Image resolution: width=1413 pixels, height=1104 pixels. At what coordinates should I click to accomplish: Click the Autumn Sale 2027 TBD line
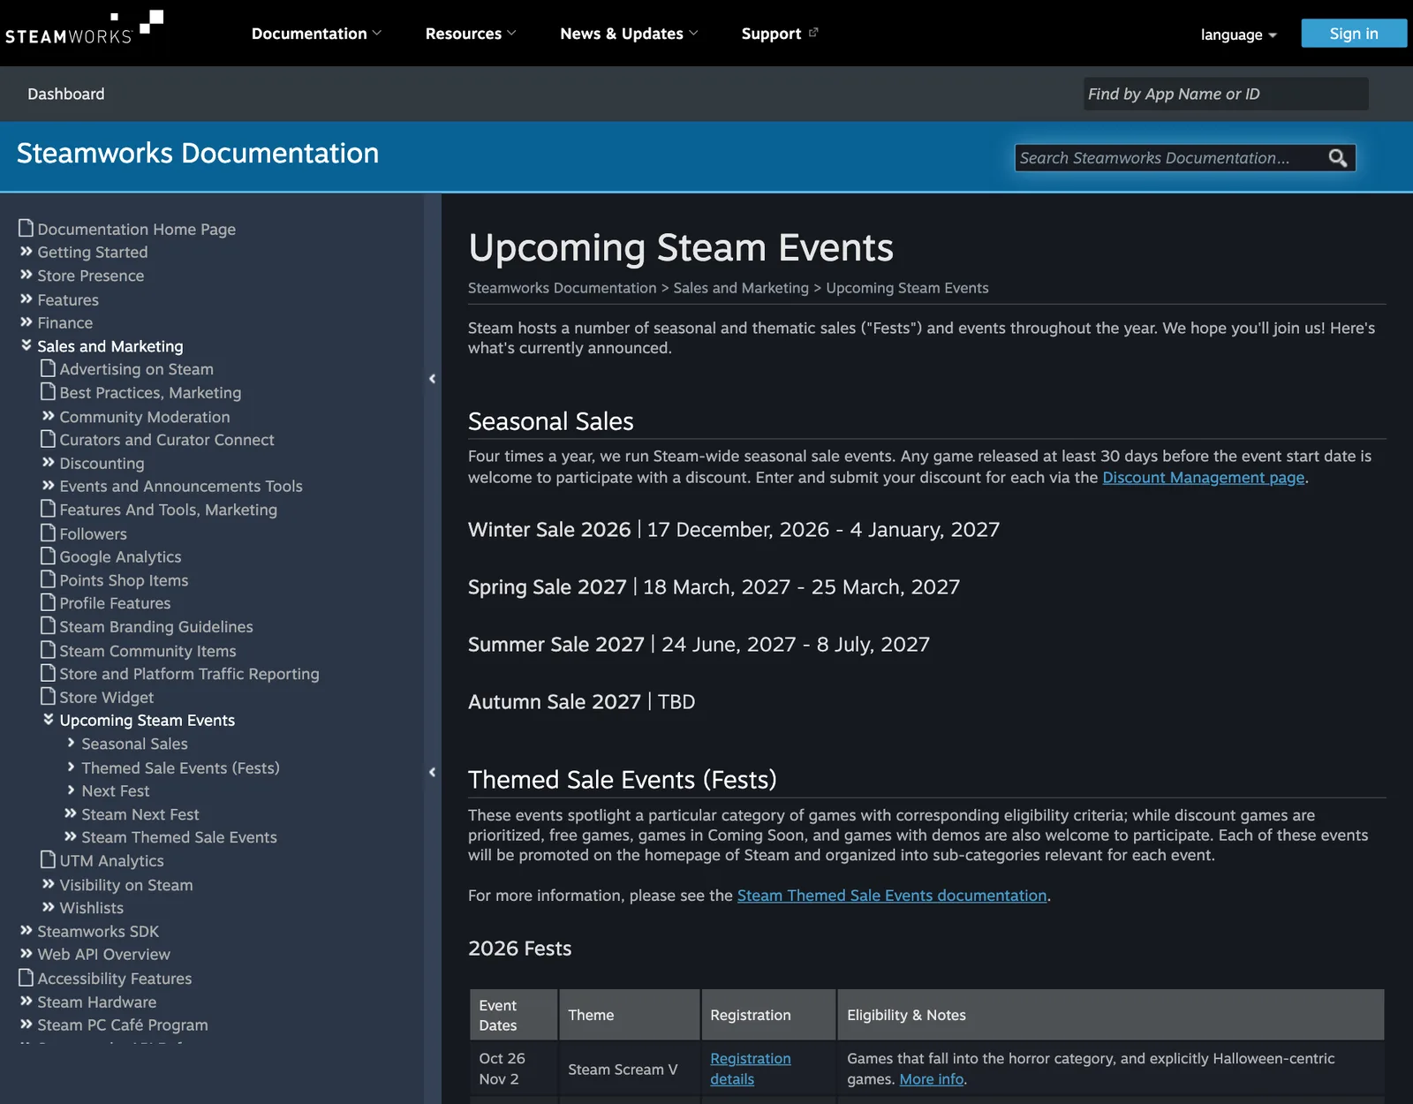(x=582, y=701)
